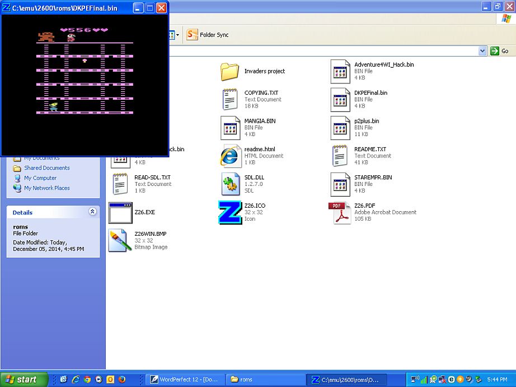516x387 pixels.
Task: Click the taskbar clock showing 5:44 PM
Action: point(497,379)
